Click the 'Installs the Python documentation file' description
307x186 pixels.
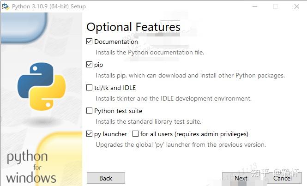click(150, 53)
